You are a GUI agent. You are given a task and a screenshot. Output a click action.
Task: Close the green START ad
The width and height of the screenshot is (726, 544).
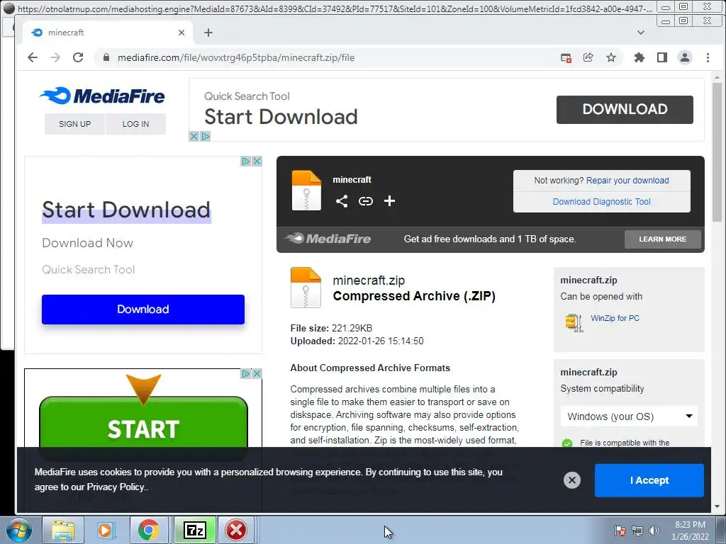pyautogui.click(x=257, y=373)
